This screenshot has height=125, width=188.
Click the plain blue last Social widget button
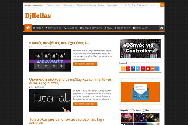coord(157,68)
